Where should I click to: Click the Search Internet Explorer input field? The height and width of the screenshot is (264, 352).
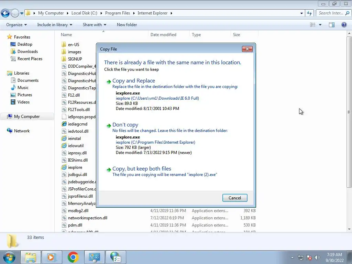[x=331, y=13]
